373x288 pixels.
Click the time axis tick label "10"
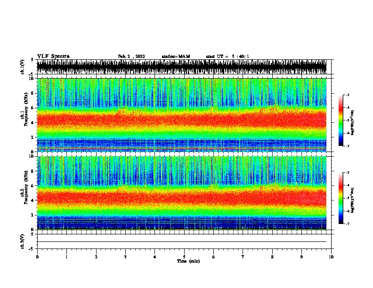tap(331, 257)
